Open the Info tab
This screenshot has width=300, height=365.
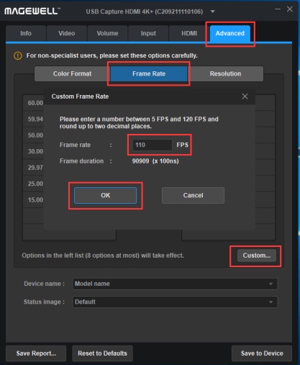26,33
